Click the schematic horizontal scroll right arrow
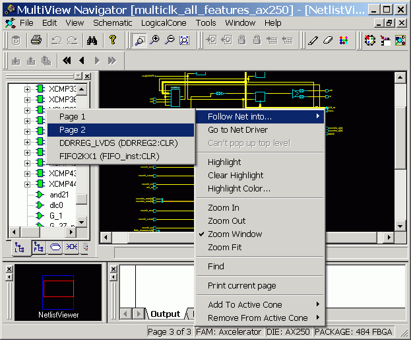 pos(389,238)
